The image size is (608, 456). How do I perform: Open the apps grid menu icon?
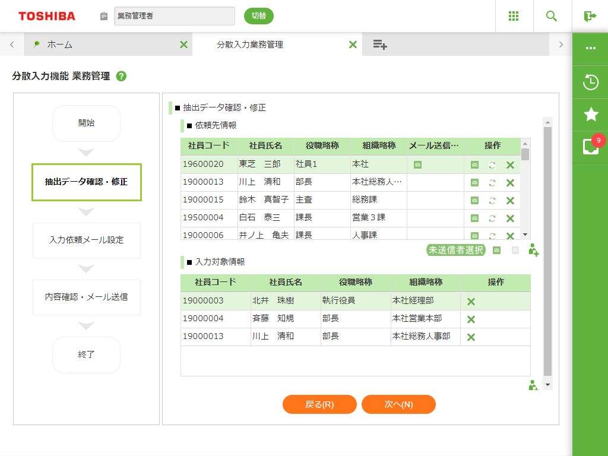click(514, 16)
